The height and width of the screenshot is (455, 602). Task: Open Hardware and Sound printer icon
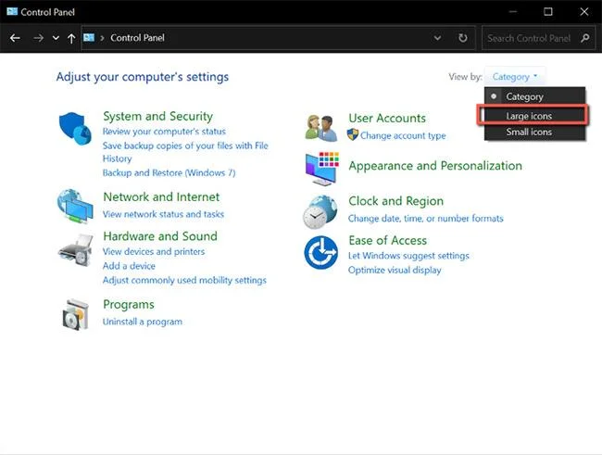click(76, 250)
